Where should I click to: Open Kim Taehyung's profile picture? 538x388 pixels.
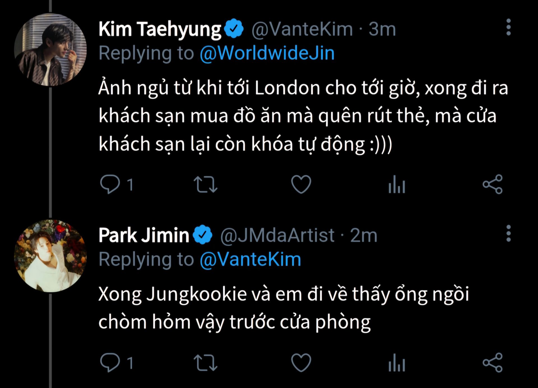pos(50,50)
